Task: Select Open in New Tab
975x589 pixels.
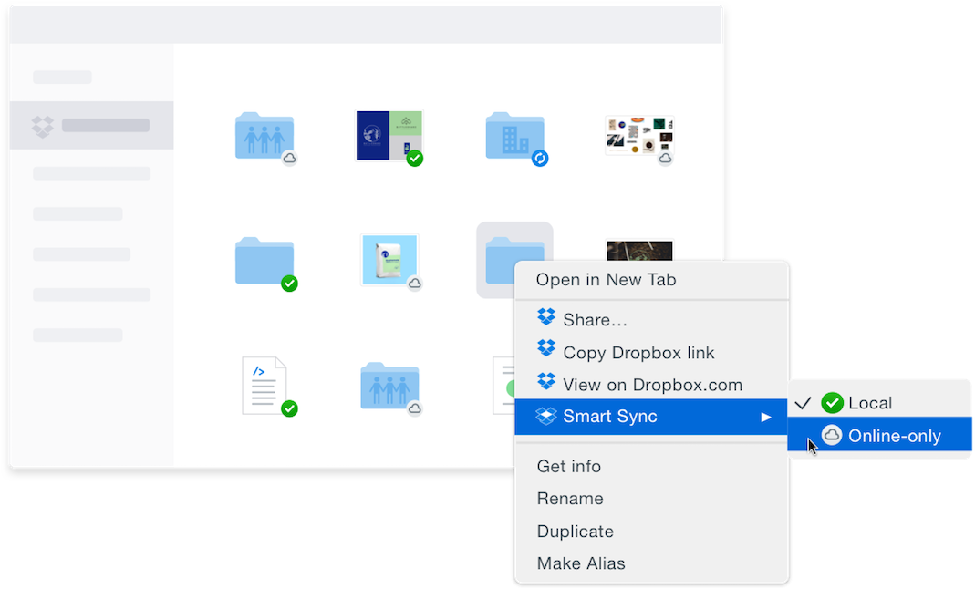Action: coord(606,280)
